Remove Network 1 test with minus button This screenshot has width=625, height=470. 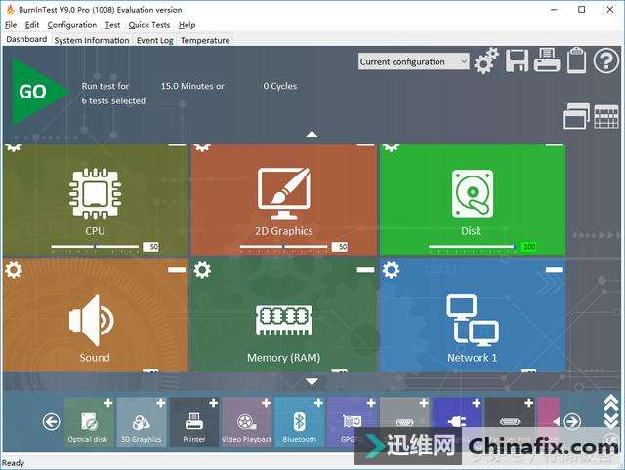pyautogui.click(x=554, y=270)
